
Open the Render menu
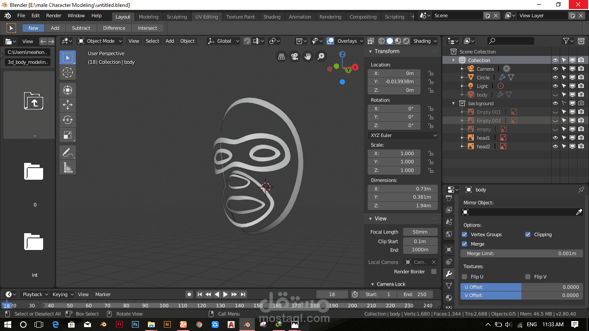54,16
